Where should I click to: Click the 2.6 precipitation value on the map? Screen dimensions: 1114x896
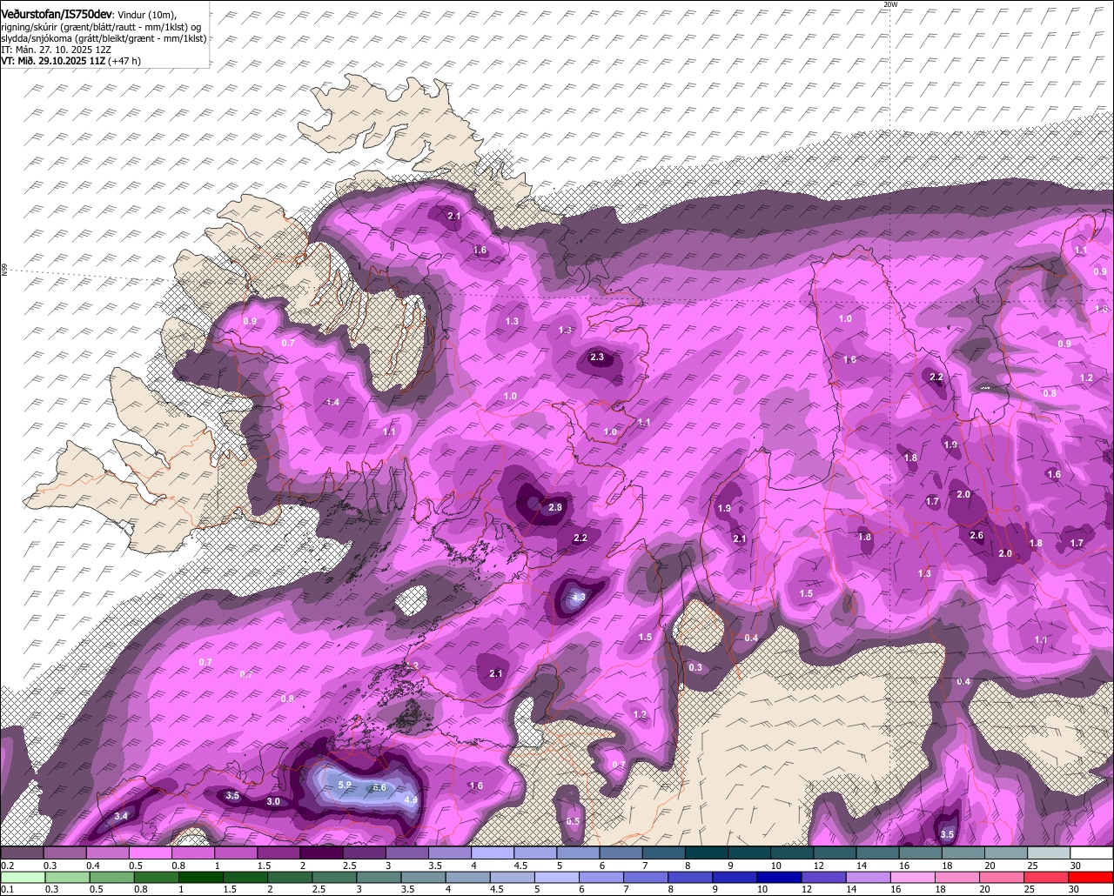[x=976, y=536]
